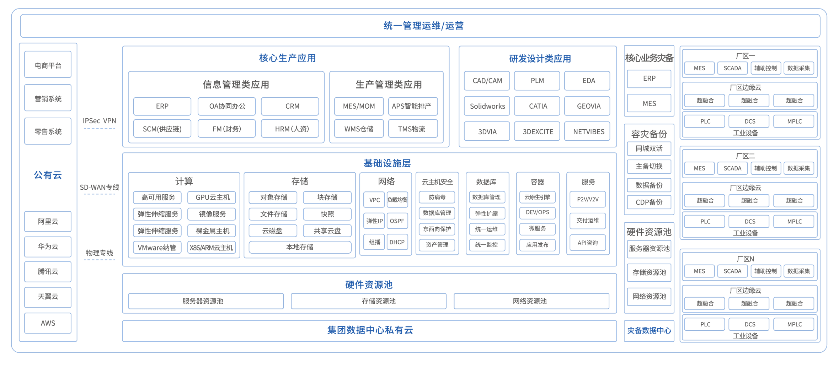Click the GEOVIA box
Image resolution: width=839 pixels, height=368 pixels.
click(x=587, y=106)
